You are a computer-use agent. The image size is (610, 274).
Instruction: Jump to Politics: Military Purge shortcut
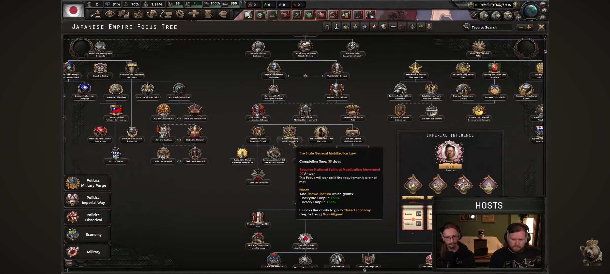click(x=87, y=183)
